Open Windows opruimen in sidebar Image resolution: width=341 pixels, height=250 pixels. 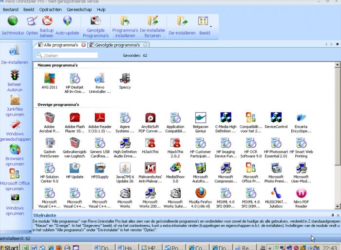[x=15, y=205]
